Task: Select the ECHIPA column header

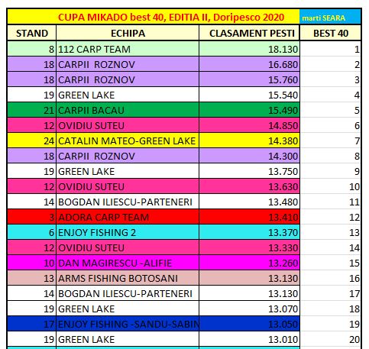Action: (x=128, y=33)
